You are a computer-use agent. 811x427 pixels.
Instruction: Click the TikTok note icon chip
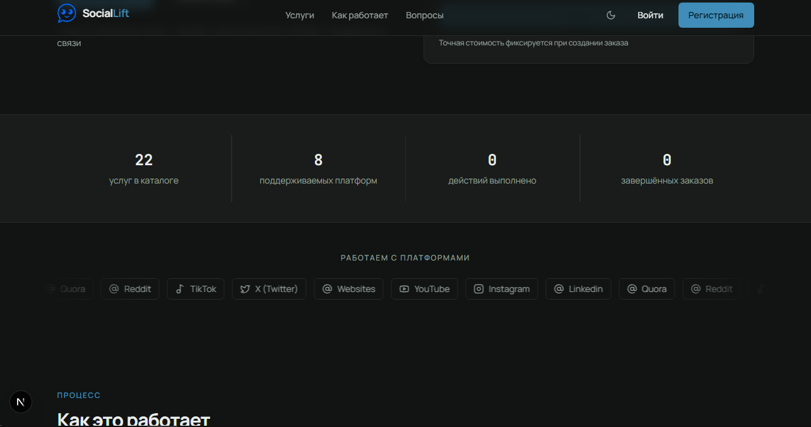tap(196, 289)
